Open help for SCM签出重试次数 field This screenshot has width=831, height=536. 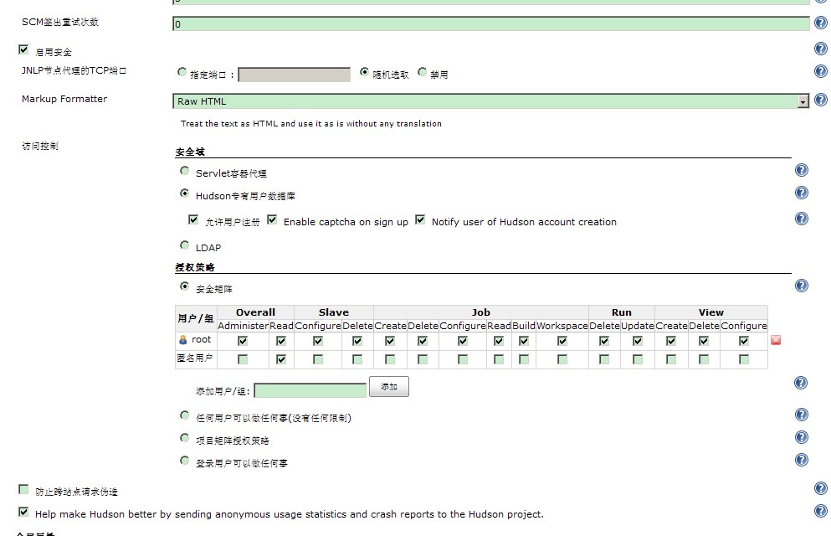coord(820,23)
